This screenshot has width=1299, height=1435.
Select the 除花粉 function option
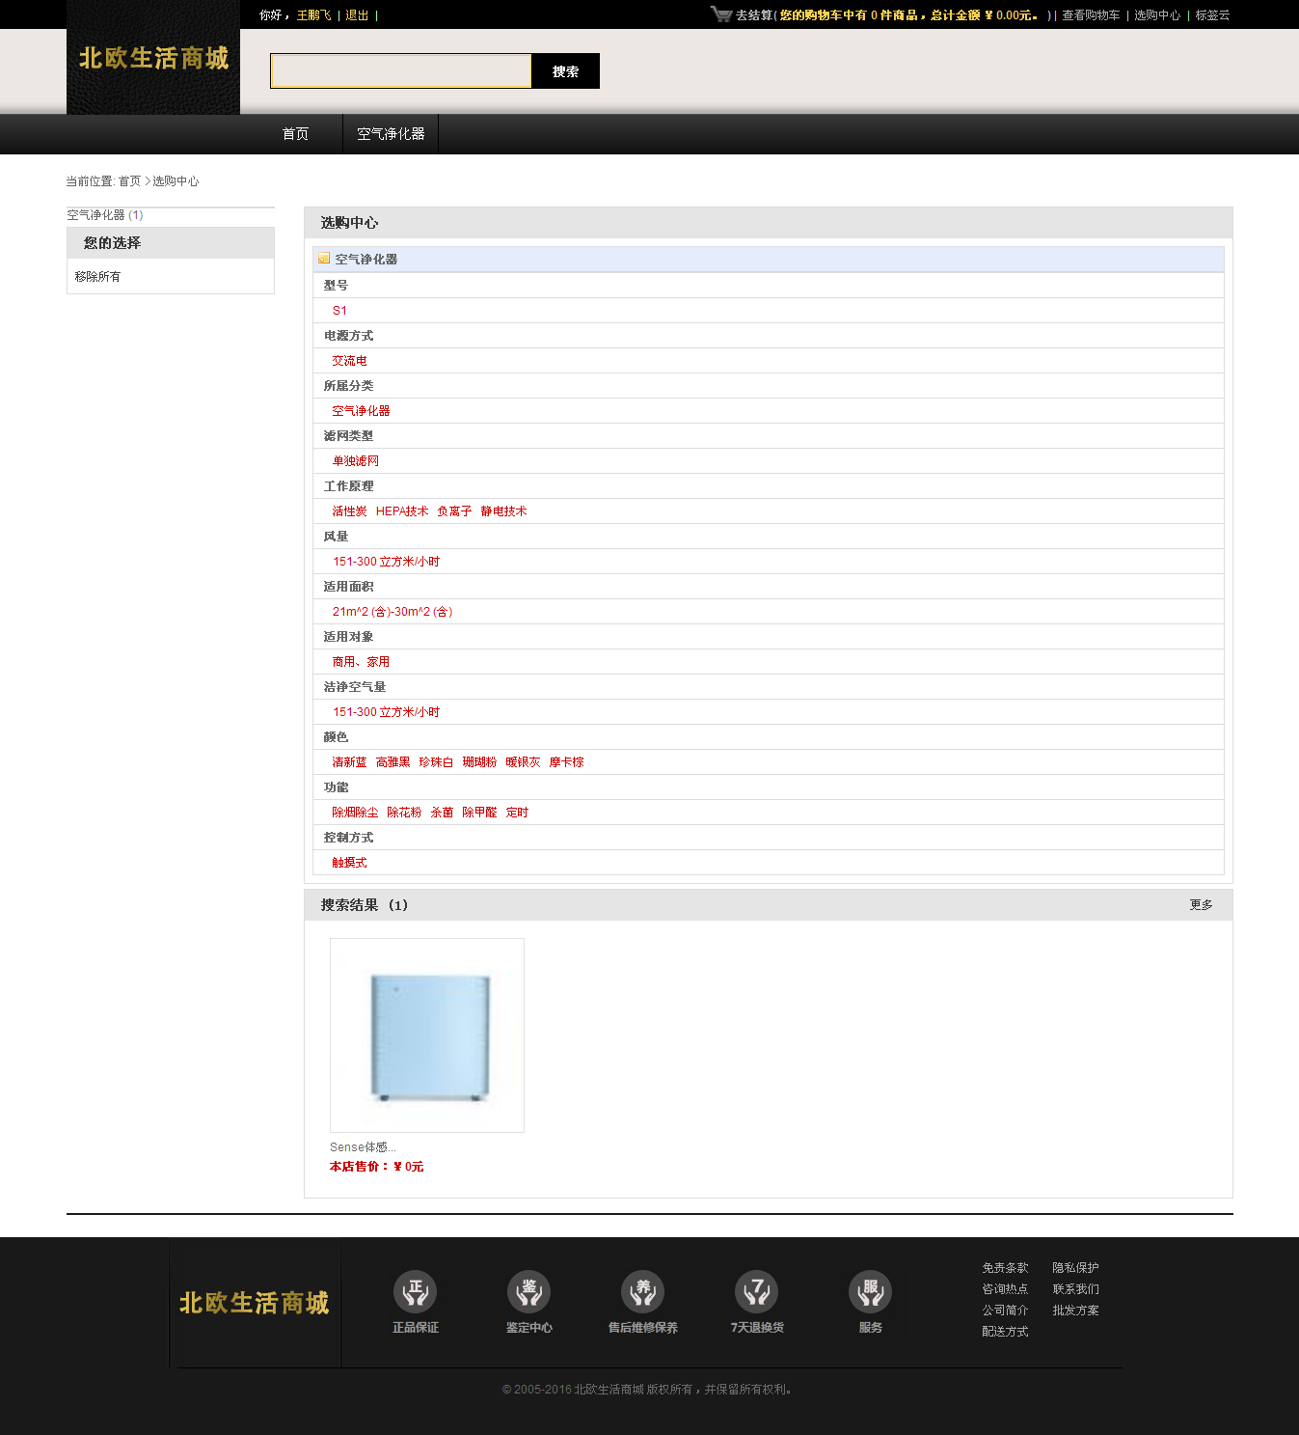(x=404, y=812)
